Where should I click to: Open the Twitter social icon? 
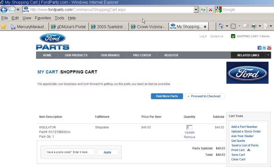click(x=264, y=48)
